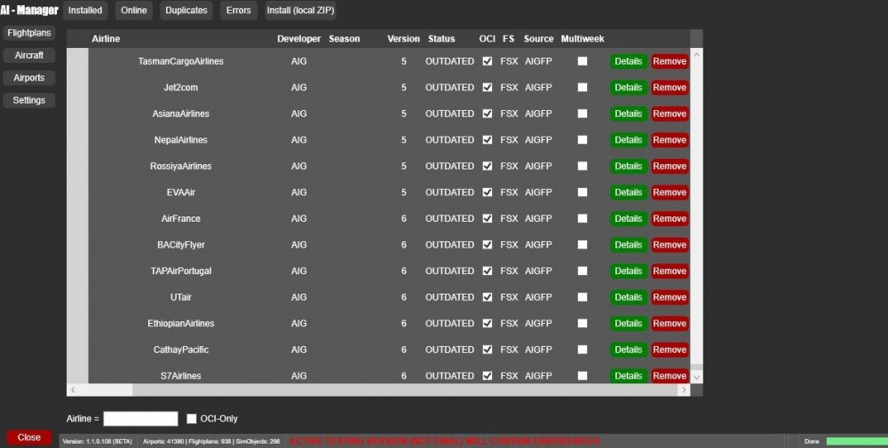Open the Settings section
Viewport: 888px width, 448px height.
(28, 100)
